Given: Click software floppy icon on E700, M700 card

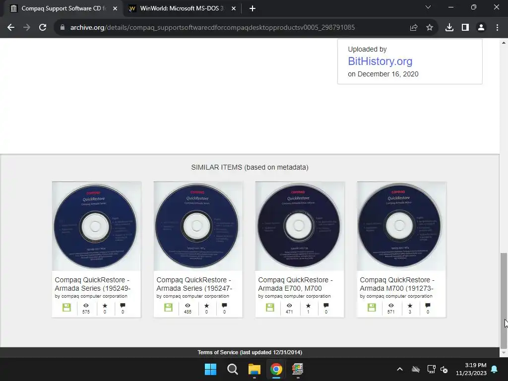Looking at the screenshot, I should [x=270, y=308].
